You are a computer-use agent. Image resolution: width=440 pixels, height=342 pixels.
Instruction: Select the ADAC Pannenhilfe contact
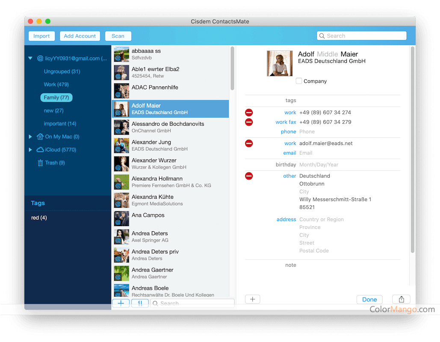click(170, 91)
